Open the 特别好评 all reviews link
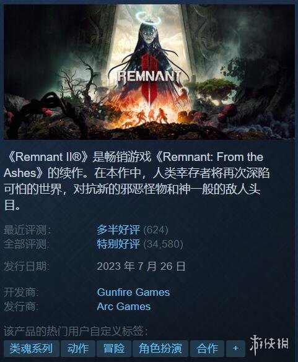The image size is (298, 362). tap(118, 244)
